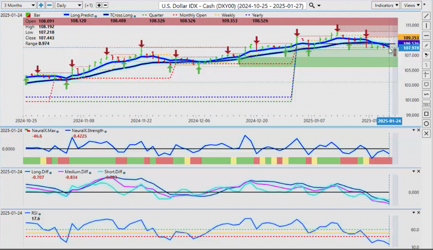Click the blue plus zoom in button

tap(41, 5)
